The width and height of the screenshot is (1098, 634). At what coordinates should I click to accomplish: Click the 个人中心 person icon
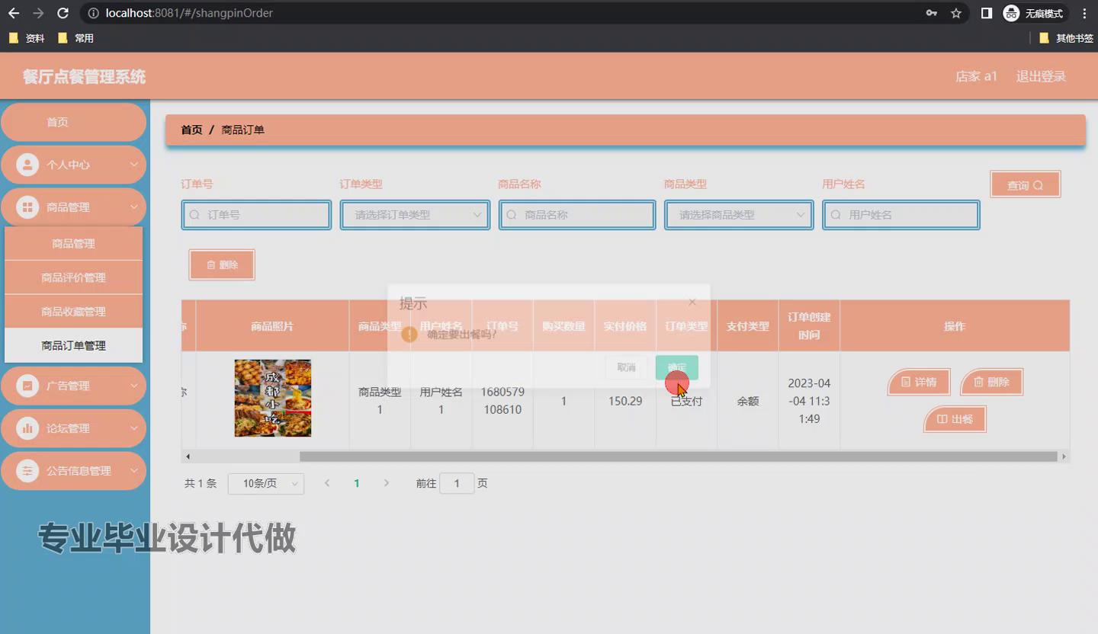click(x=27, y=165)
